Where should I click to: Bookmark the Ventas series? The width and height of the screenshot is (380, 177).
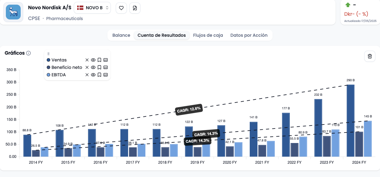pyautogui.click(x=99, y=60)
